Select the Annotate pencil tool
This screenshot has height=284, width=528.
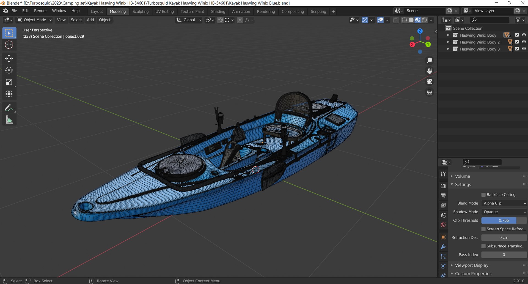[x=9, y=108]
